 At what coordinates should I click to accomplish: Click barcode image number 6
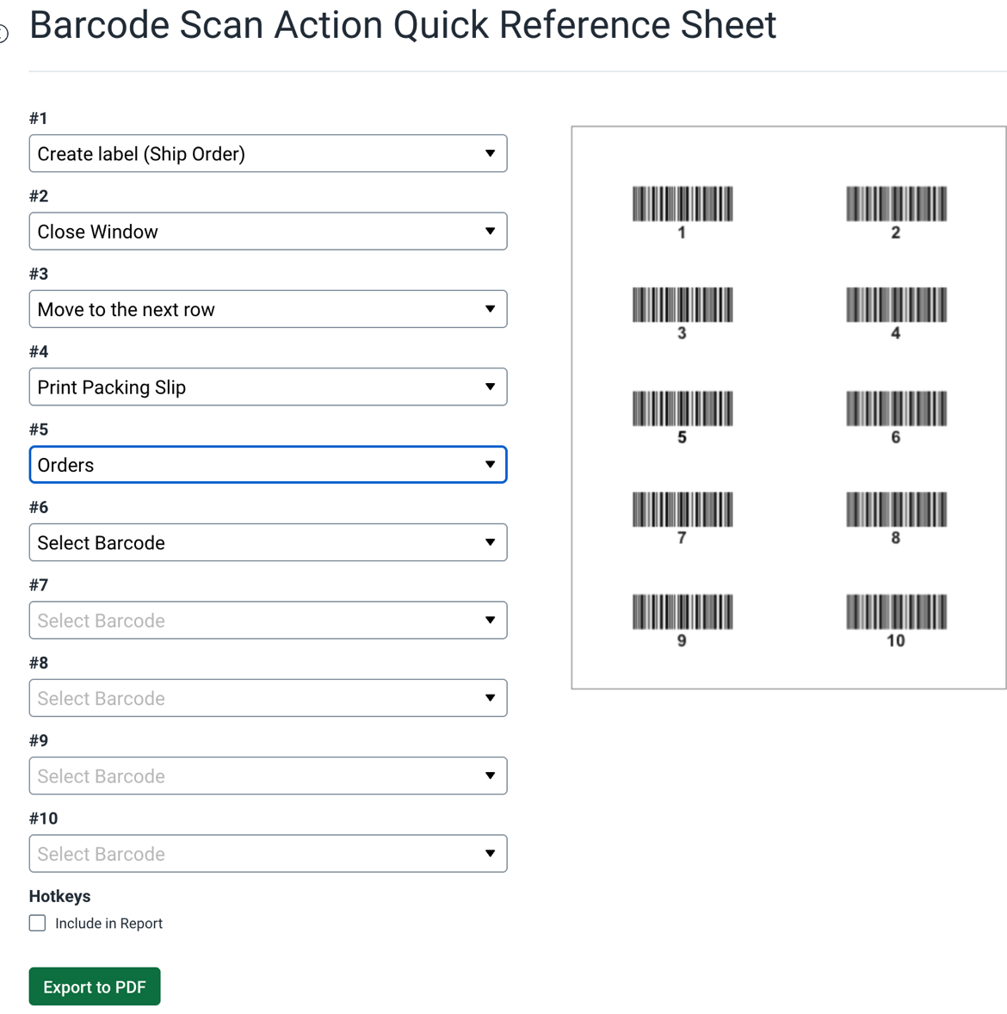(896, 408)
